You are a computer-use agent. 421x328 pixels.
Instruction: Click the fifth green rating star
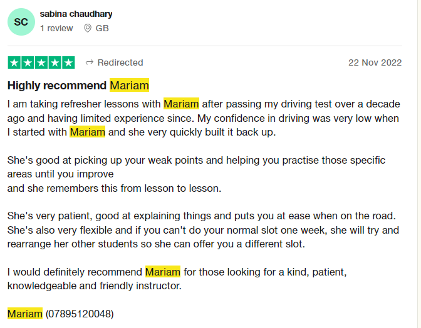coord(68,62)
